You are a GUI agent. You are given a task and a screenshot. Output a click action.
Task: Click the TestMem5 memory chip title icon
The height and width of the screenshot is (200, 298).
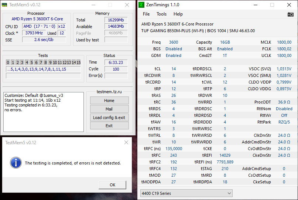(x=4, y=5)
